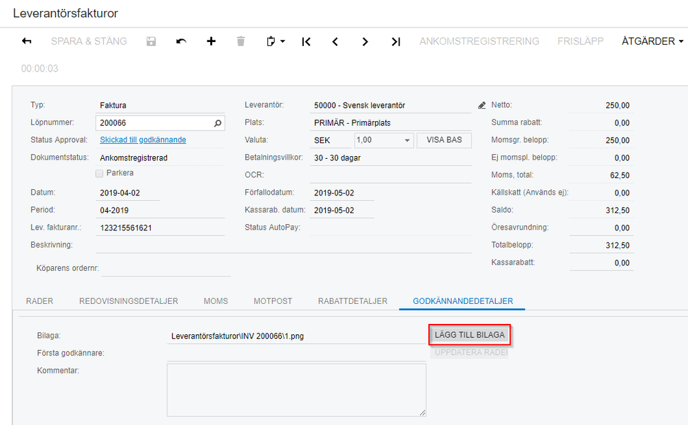Go to first record icon
This screenshot has width=688, height=425.
pos(306,42)
